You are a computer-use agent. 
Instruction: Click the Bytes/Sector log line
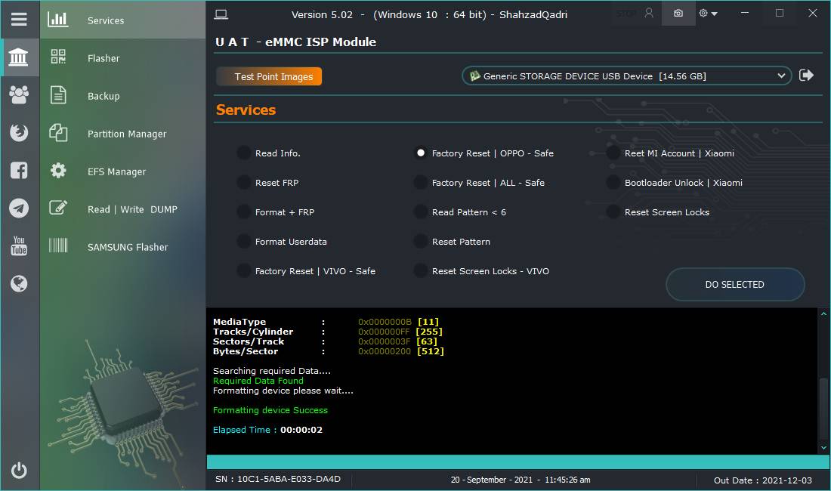click(x=329, y=351)
